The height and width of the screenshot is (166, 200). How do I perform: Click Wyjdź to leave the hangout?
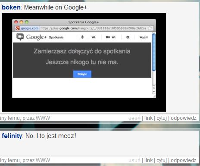click(x=144, y=37)
